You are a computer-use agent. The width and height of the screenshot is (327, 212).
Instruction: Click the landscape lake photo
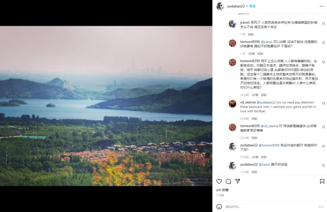click(x=106, y=106)
